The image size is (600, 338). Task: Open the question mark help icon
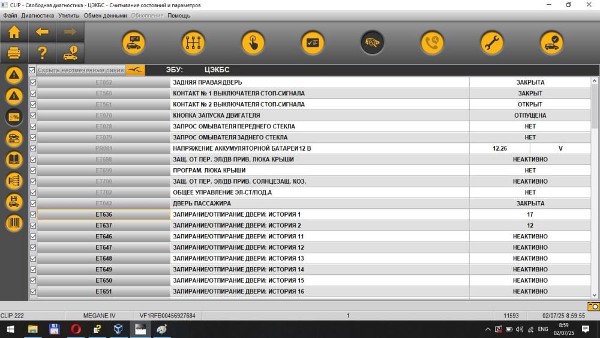[42, 53]
